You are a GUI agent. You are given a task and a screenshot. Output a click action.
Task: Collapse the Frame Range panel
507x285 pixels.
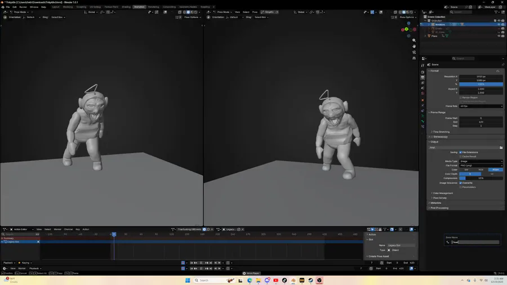pyautogui.click(x=438, y=113)
